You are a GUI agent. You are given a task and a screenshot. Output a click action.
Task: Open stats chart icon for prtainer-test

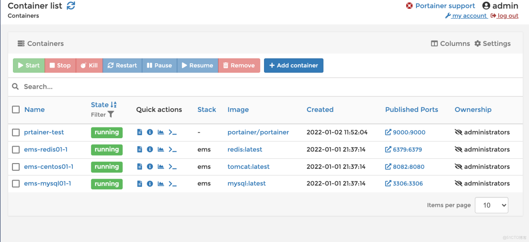[161, 132]
